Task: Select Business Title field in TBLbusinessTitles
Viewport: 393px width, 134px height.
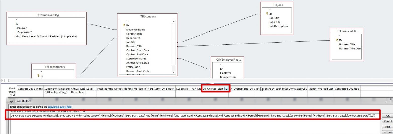Action: (x=347, y=44)
